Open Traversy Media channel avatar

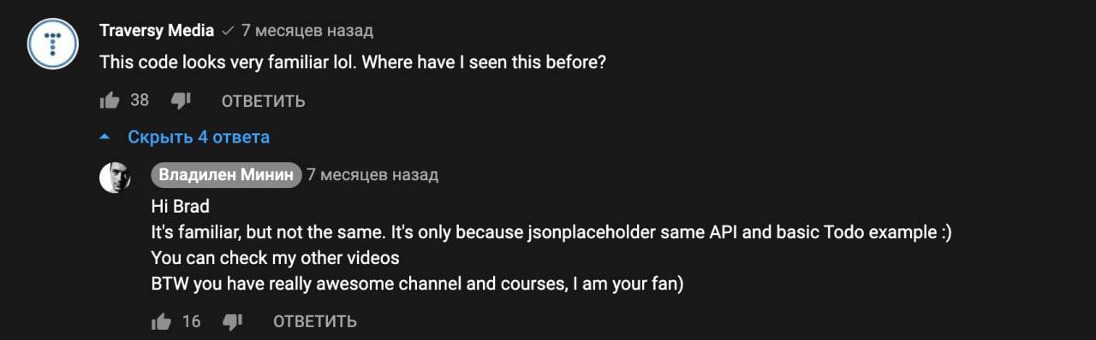54,43
